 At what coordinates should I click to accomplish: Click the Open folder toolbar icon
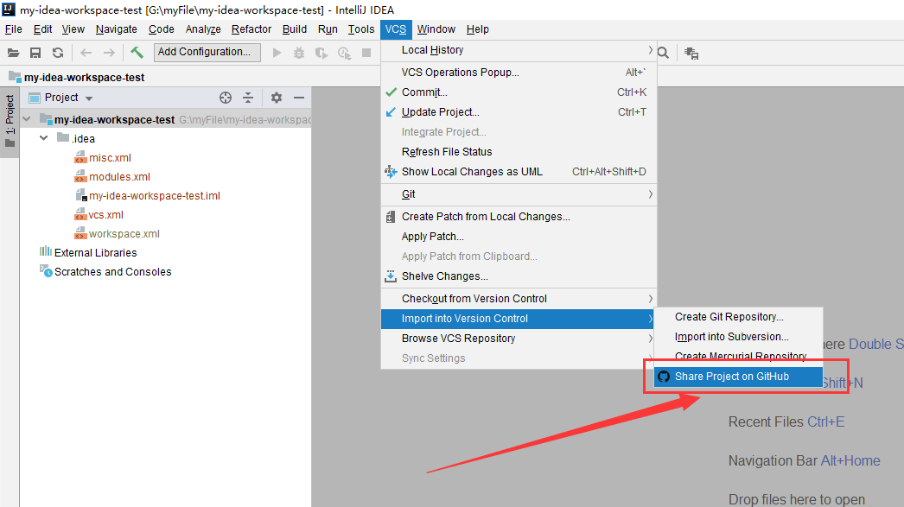[x=13, y=53]
